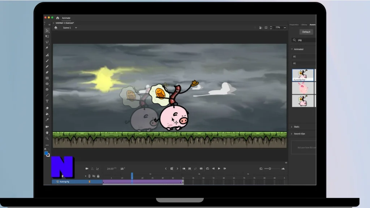Go to the previous keyframe

[165, 169]
